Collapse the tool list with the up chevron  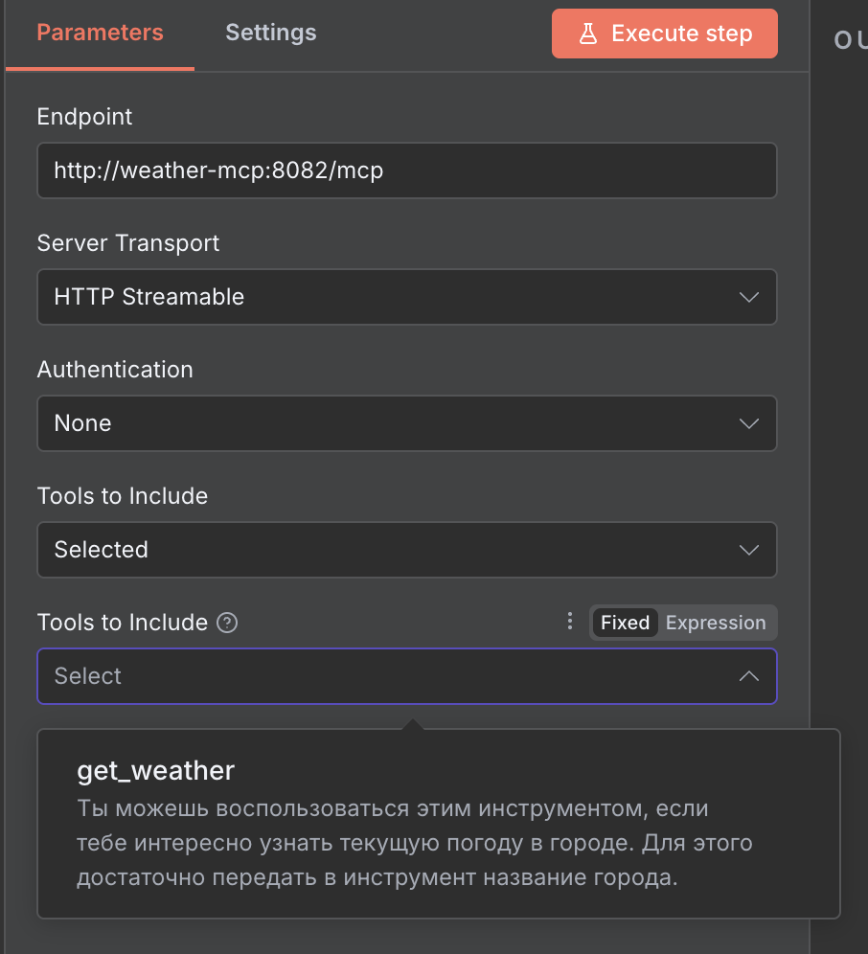(x=749, y=676)
